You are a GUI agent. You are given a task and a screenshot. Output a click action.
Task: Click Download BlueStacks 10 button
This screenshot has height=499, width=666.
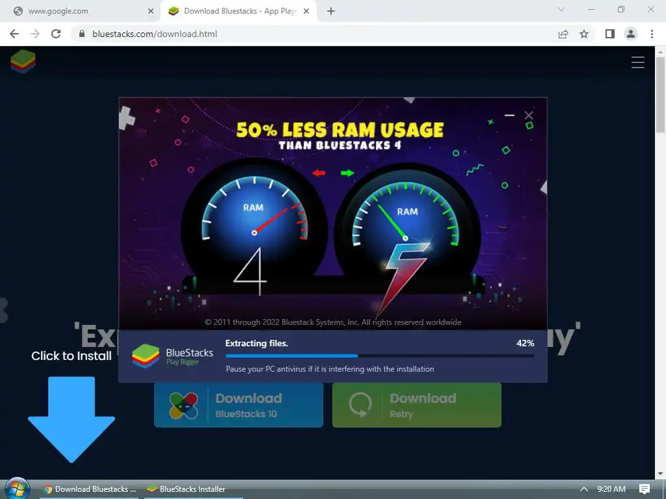239,405
